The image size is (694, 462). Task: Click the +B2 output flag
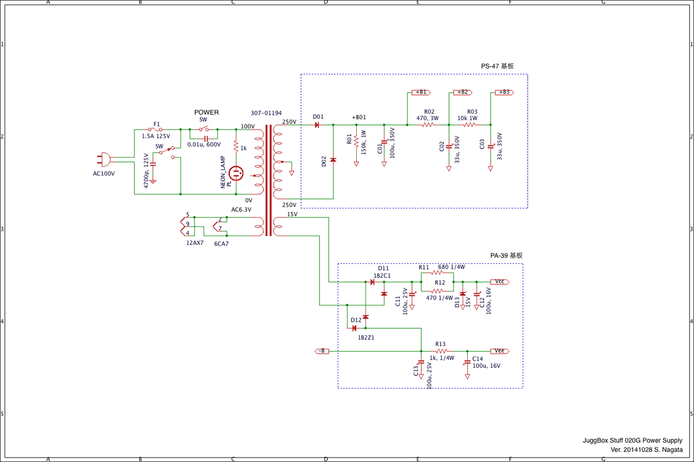pyautogui.click(x=462, y=93)
